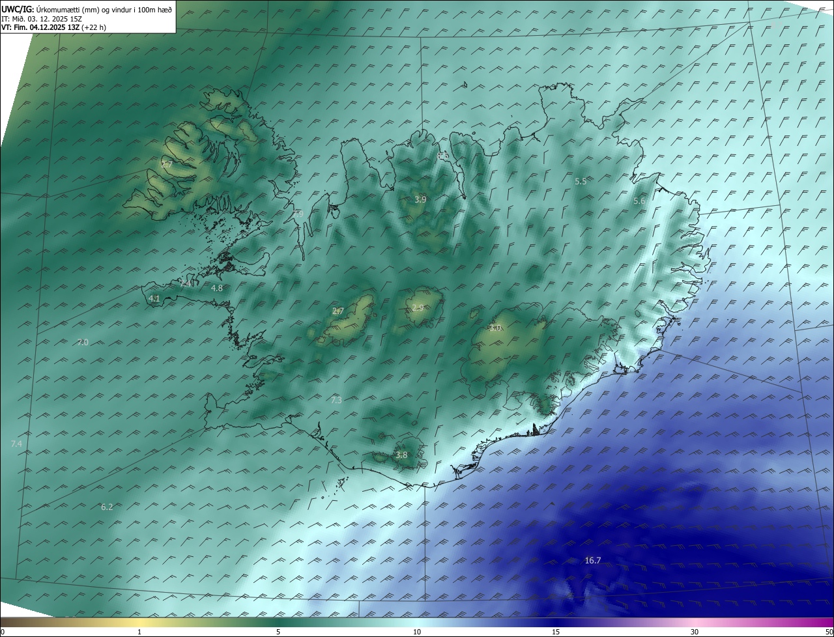The width and height of the screenshot is (834, 637).
Task: Select the IT: Mið. 03. 12. 2025 15Z line
Action: coord(42,18)
